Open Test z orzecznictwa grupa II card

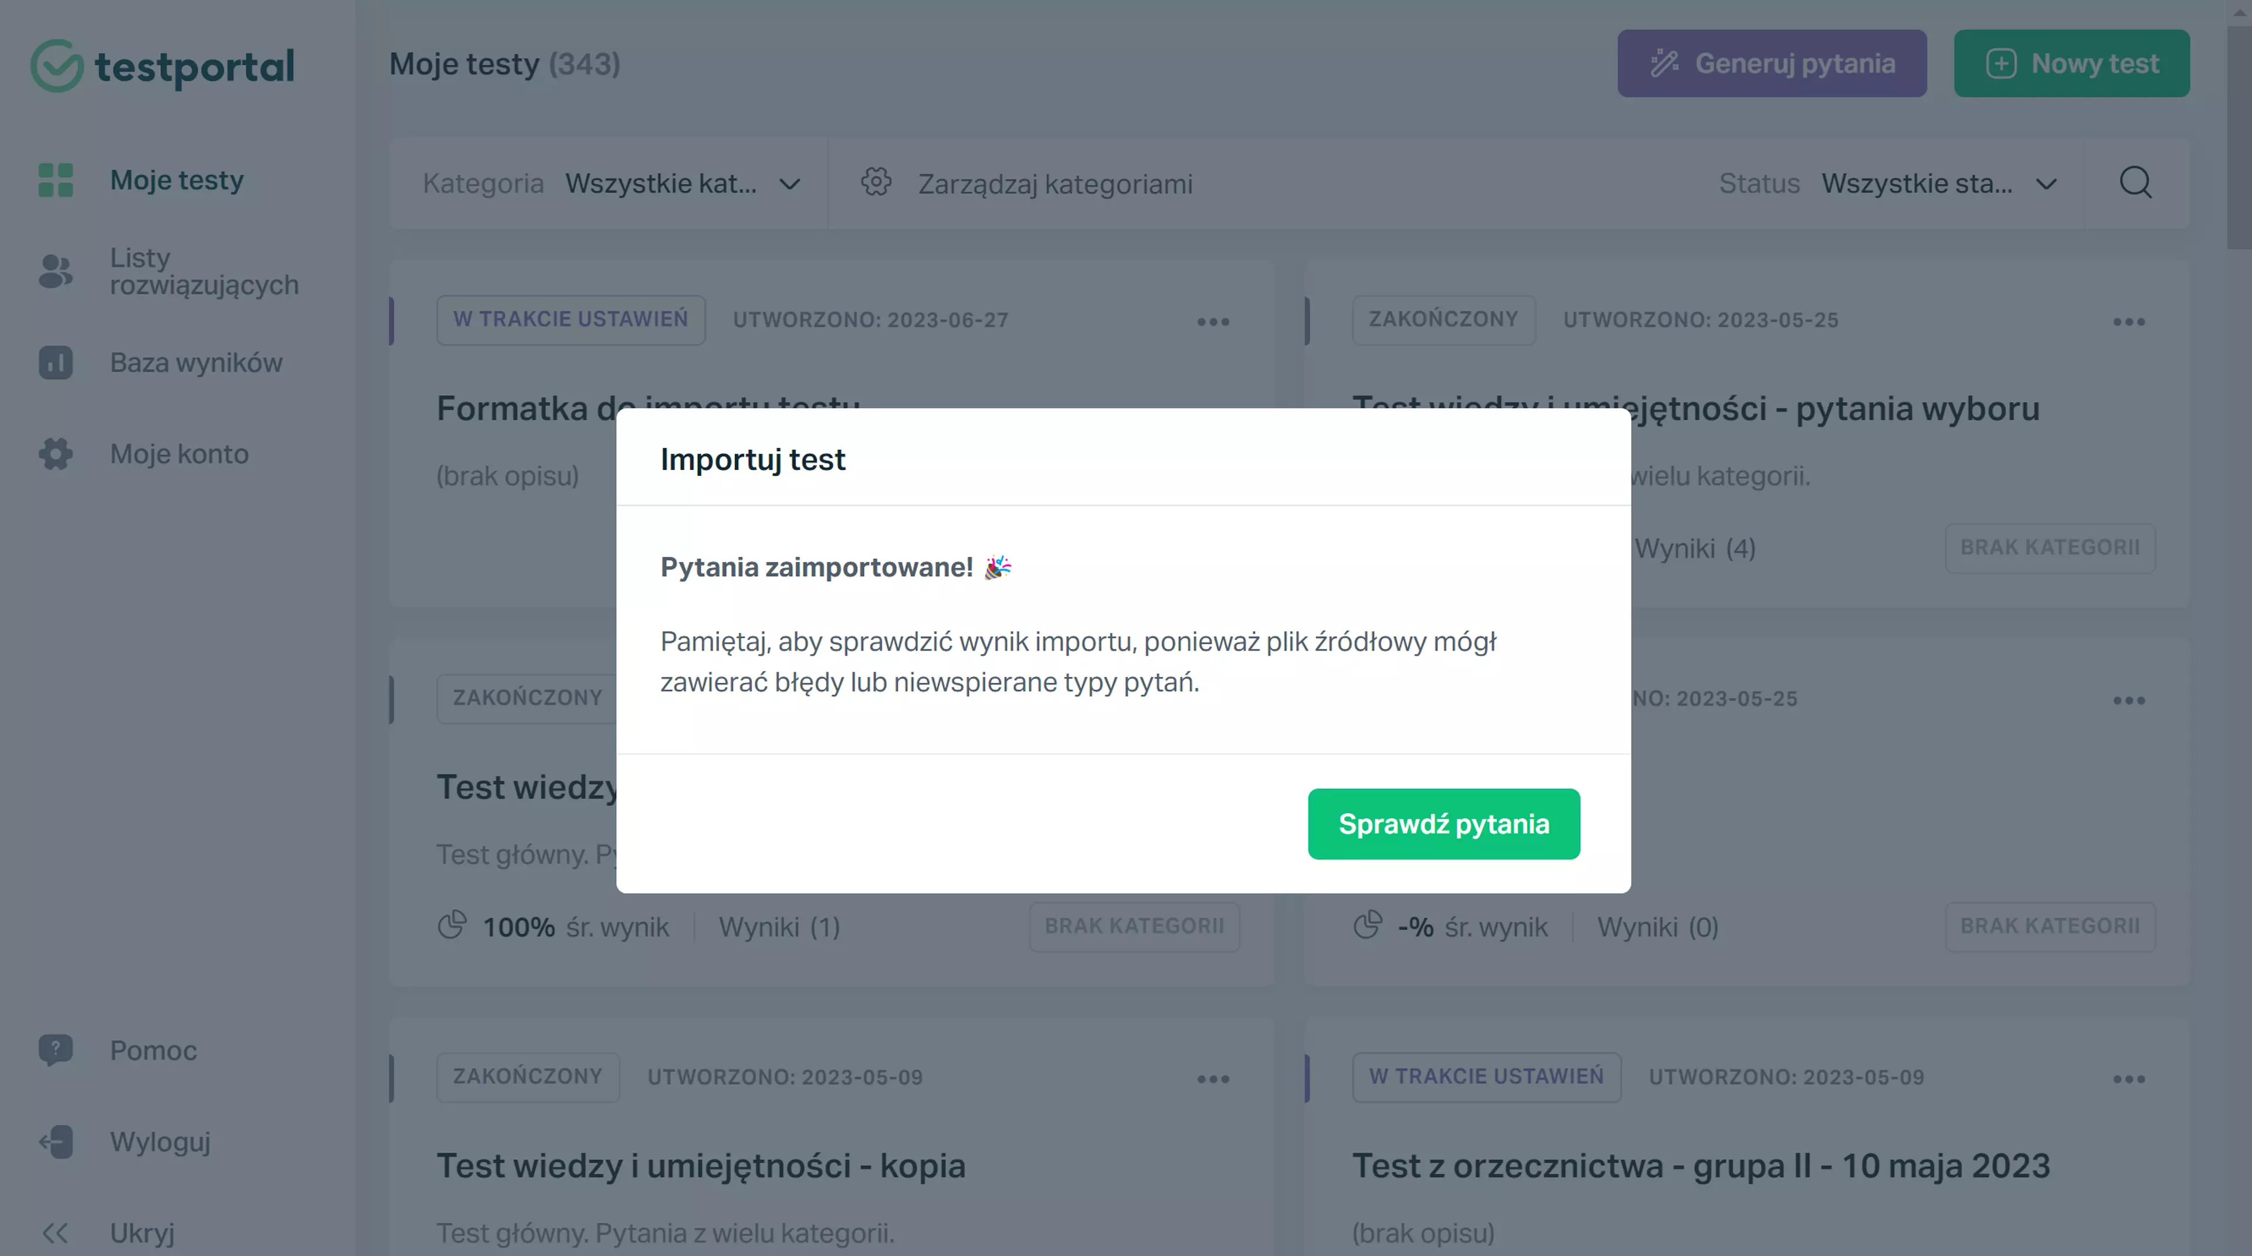click(1700, 1165)
